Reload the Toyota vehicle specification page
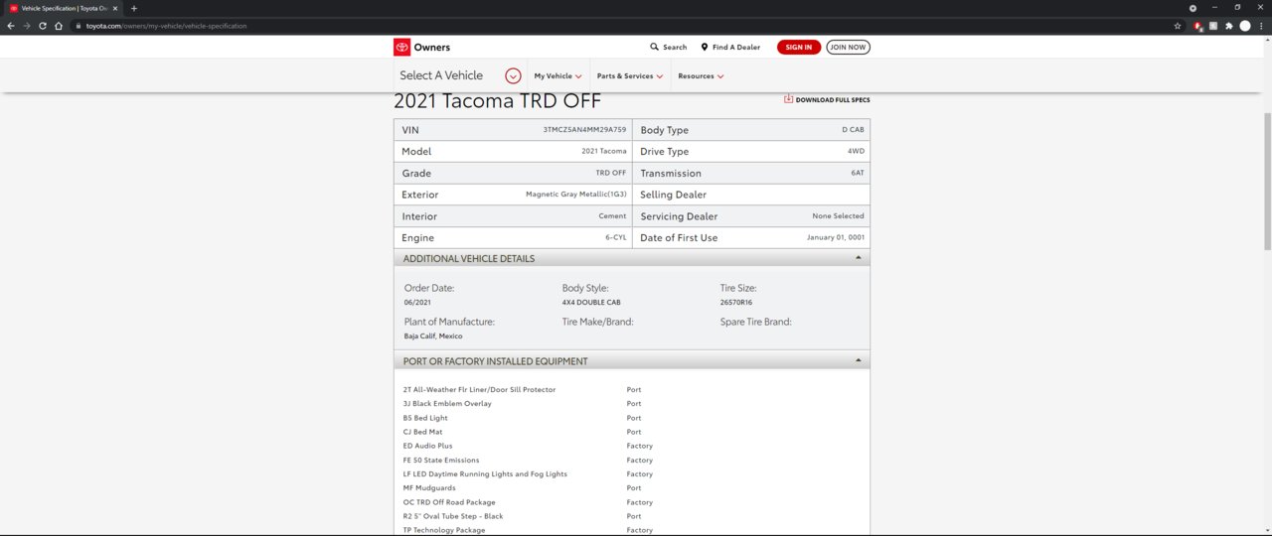This screenshot has width=1272, height=536. click(43, 25)
